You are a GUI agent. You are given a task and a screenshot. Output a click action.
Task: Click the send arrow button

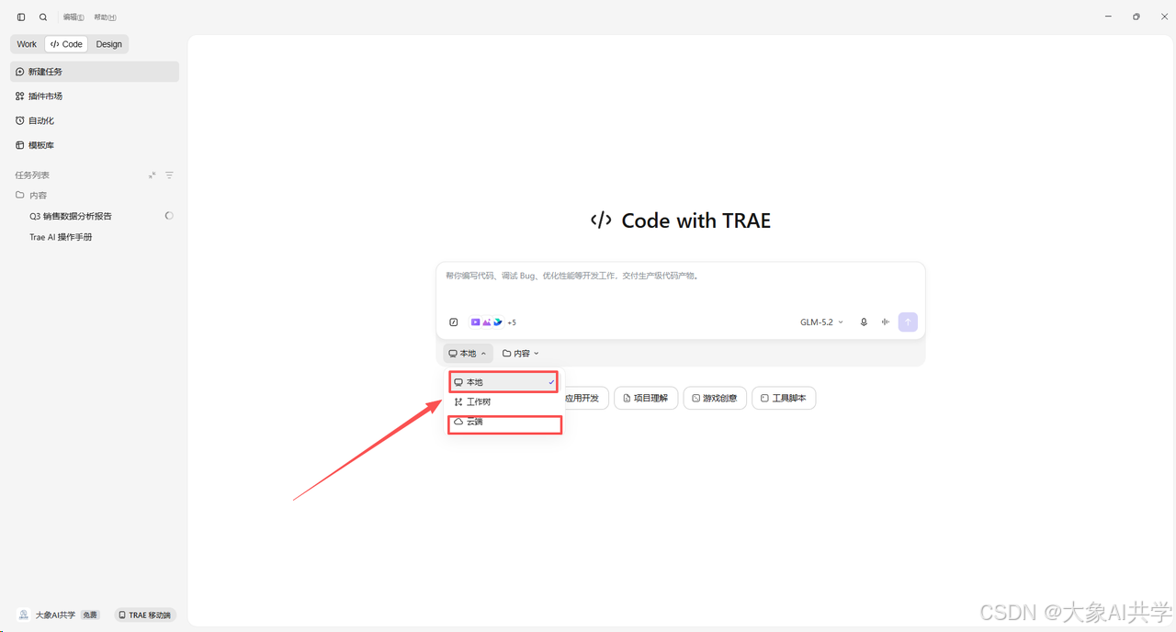[x=908, y=322]
